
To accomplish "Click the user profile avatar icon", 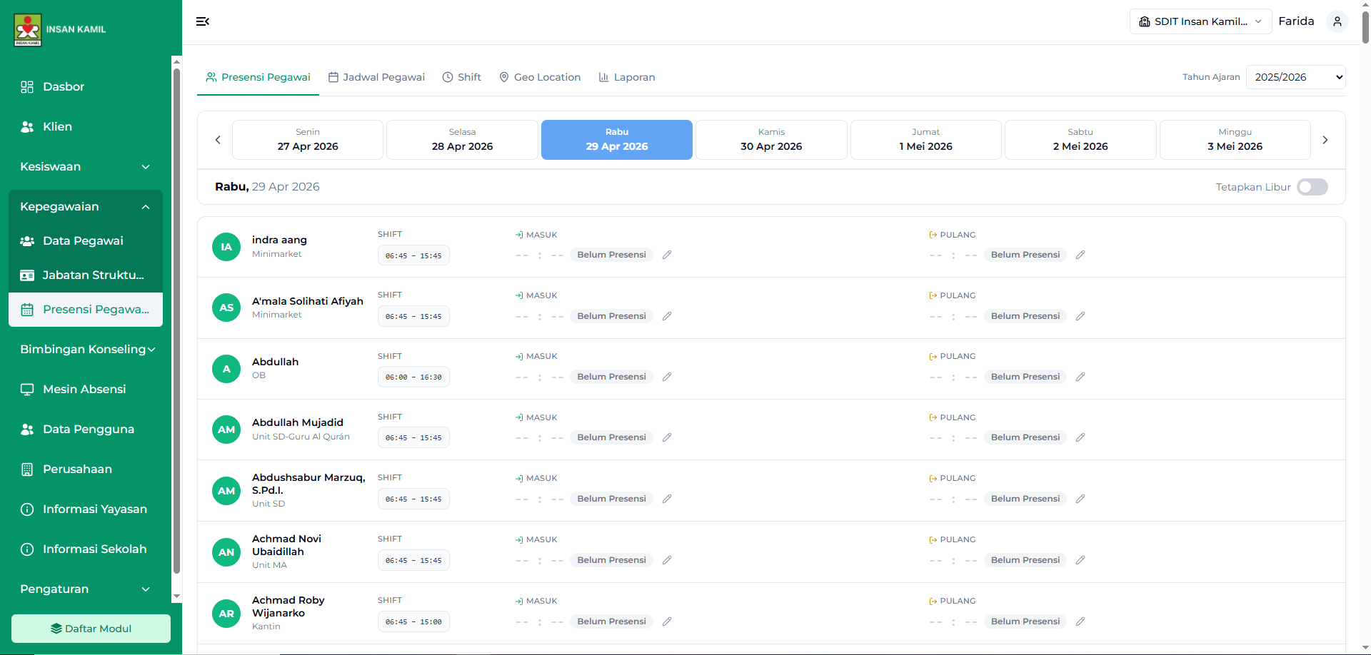I will (x=1337, y=21).
